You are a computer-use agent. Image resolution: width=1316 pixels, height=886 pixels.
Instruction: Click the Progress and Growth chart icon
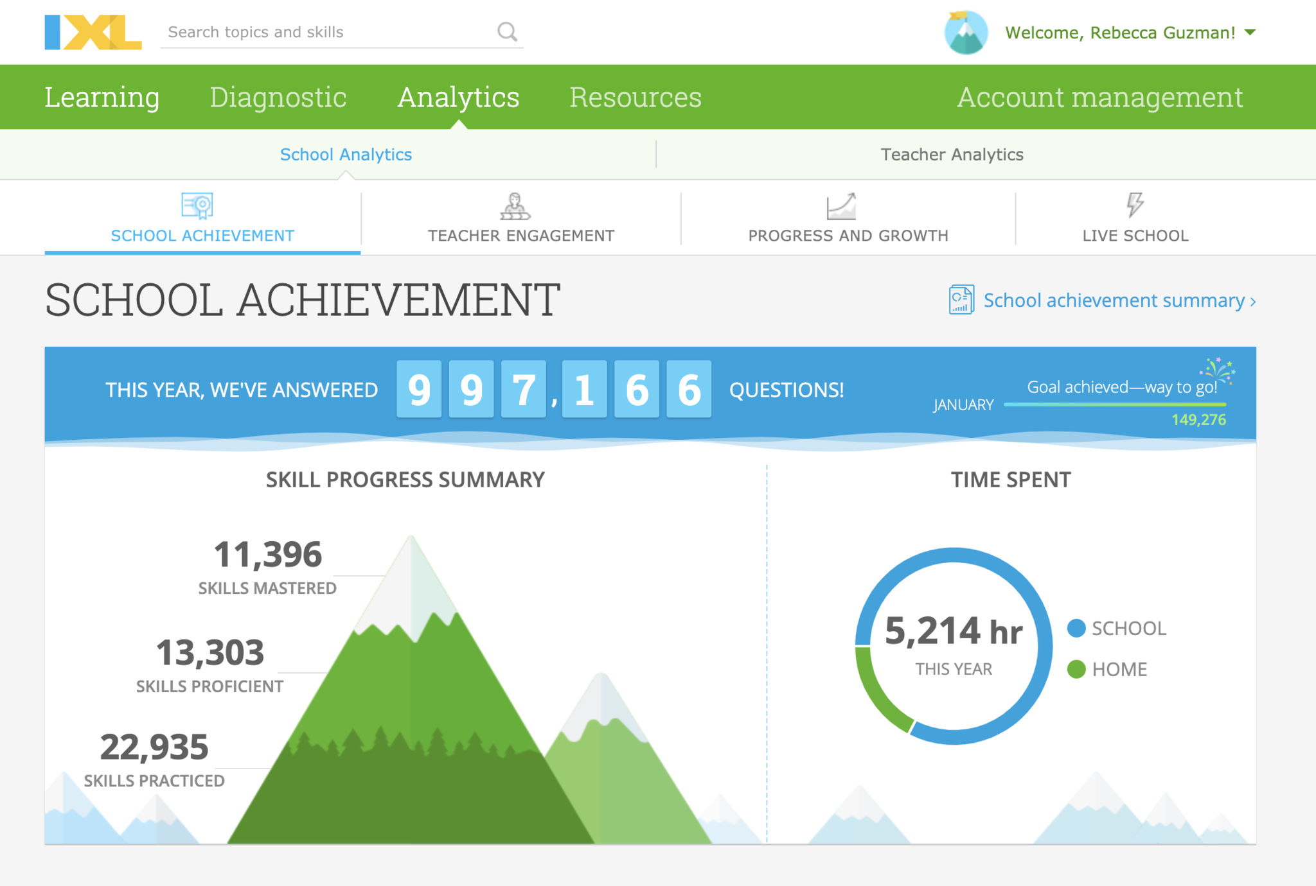(841, 206)
